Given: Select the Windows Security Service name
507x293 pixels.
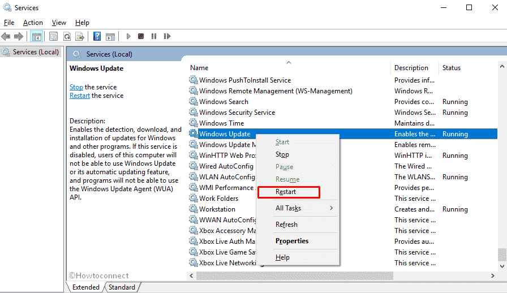Looking at the screenshot, I should click(x=237, y=112).
